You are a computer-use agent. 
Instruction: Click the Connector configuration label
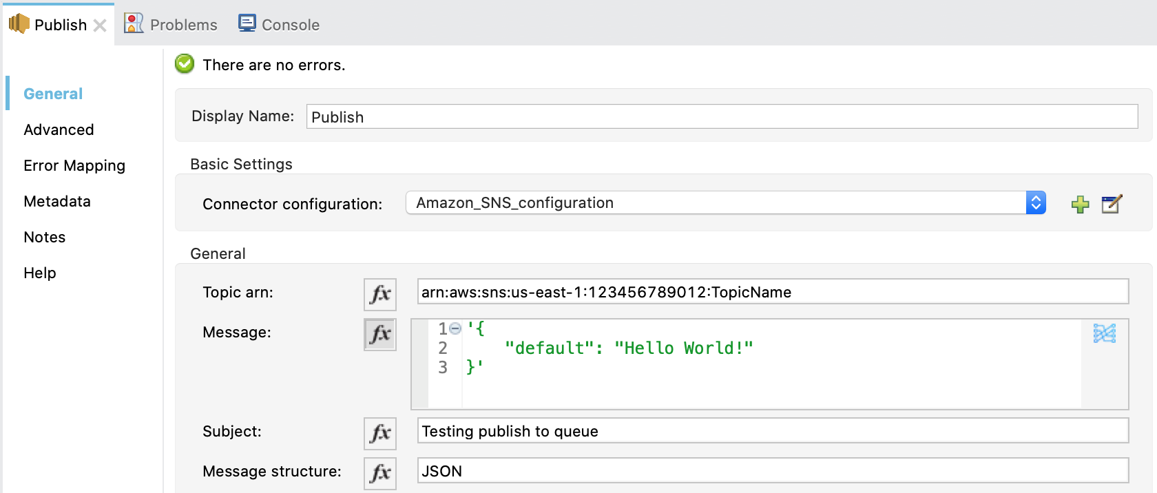292,204
